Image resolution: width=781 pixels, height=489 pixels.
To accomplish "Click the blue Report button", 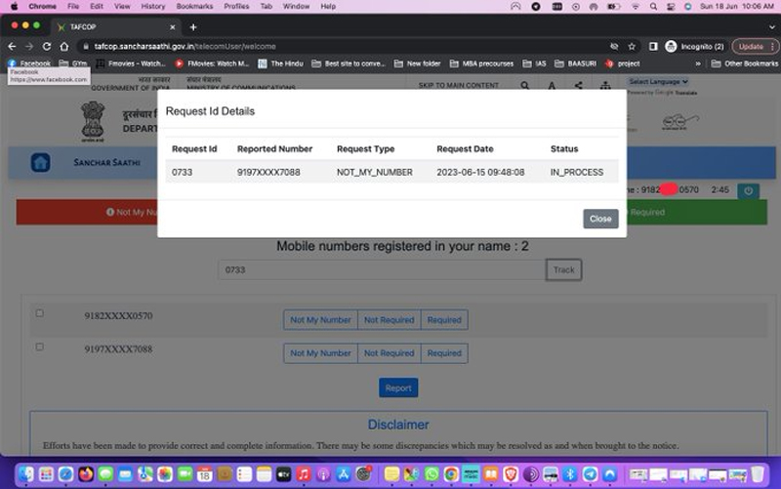I will pos(398,387).
